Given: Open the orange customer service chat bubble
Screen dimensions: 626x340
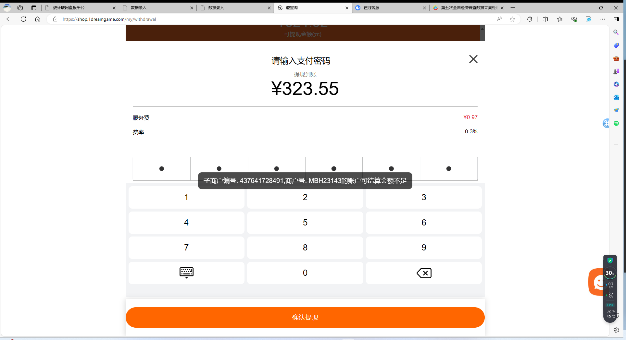Looking at the screenshot, I should point(597,282).
